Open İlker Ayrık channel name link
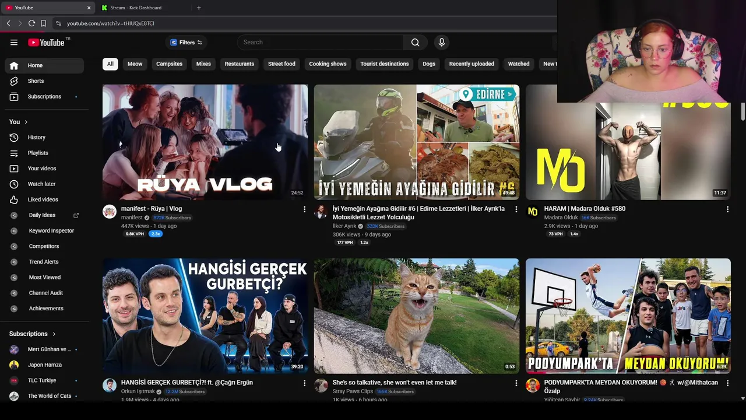Screen dimensions: 746x420 (x=344, y=226)
